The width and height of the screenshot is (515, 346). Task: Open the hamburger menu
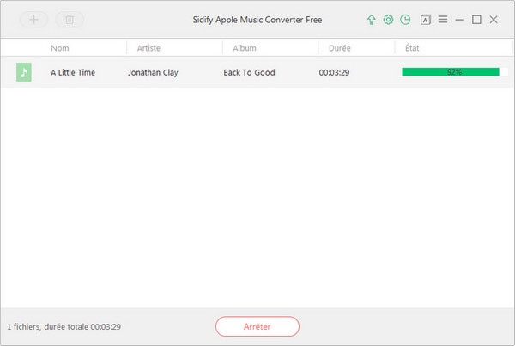tap(443, 19)
